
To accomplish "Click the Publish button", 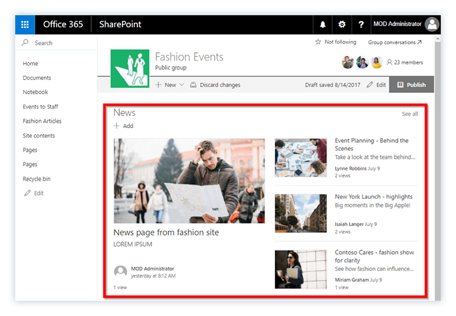I will [412, 84].
